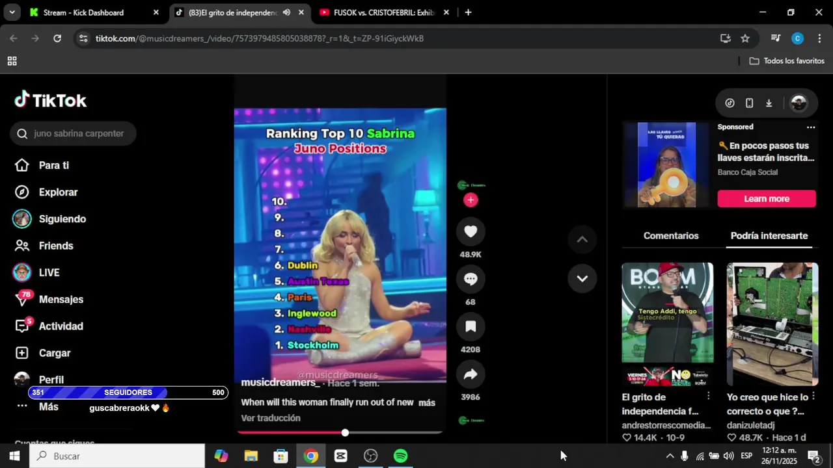Open El grito de independencia thumbnail
The width and height of the screenshot is (833, 468).
[667, 324]
